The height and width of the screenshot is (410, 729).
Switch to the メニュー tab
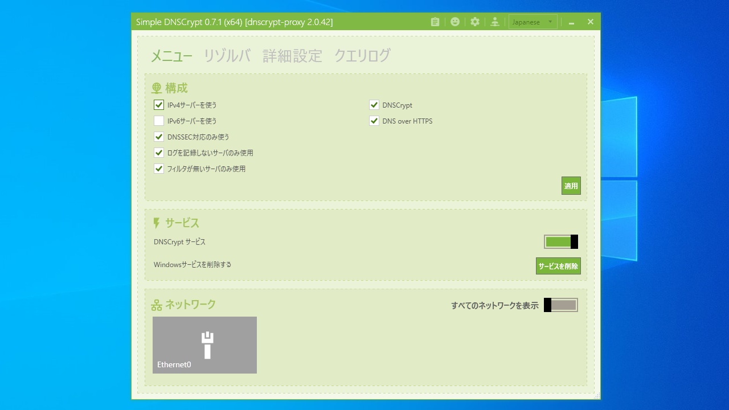coord(171,56)
